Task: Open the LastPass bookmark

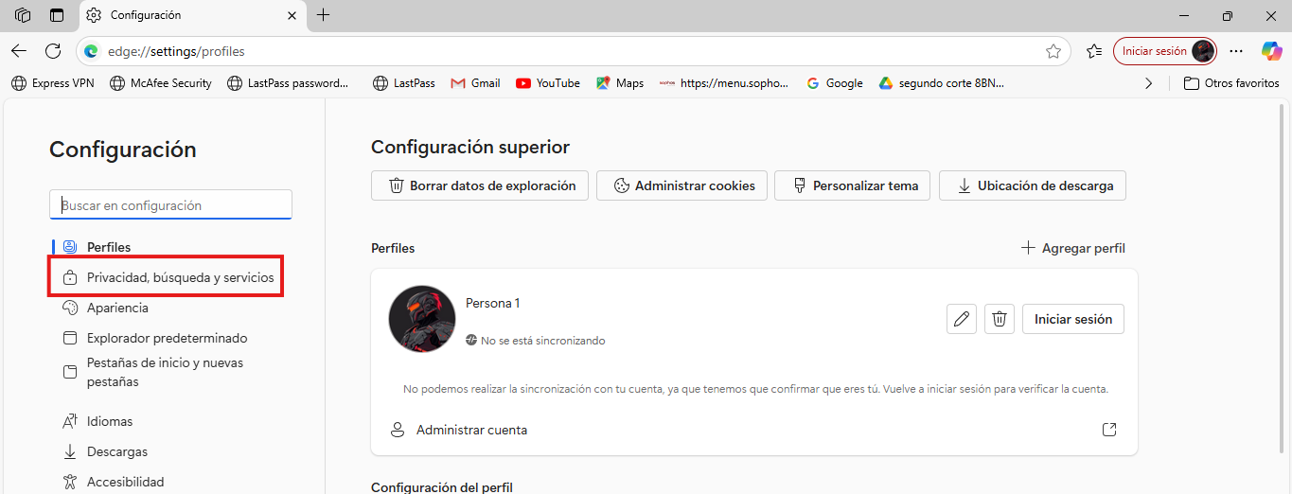Action: point(404,83)
